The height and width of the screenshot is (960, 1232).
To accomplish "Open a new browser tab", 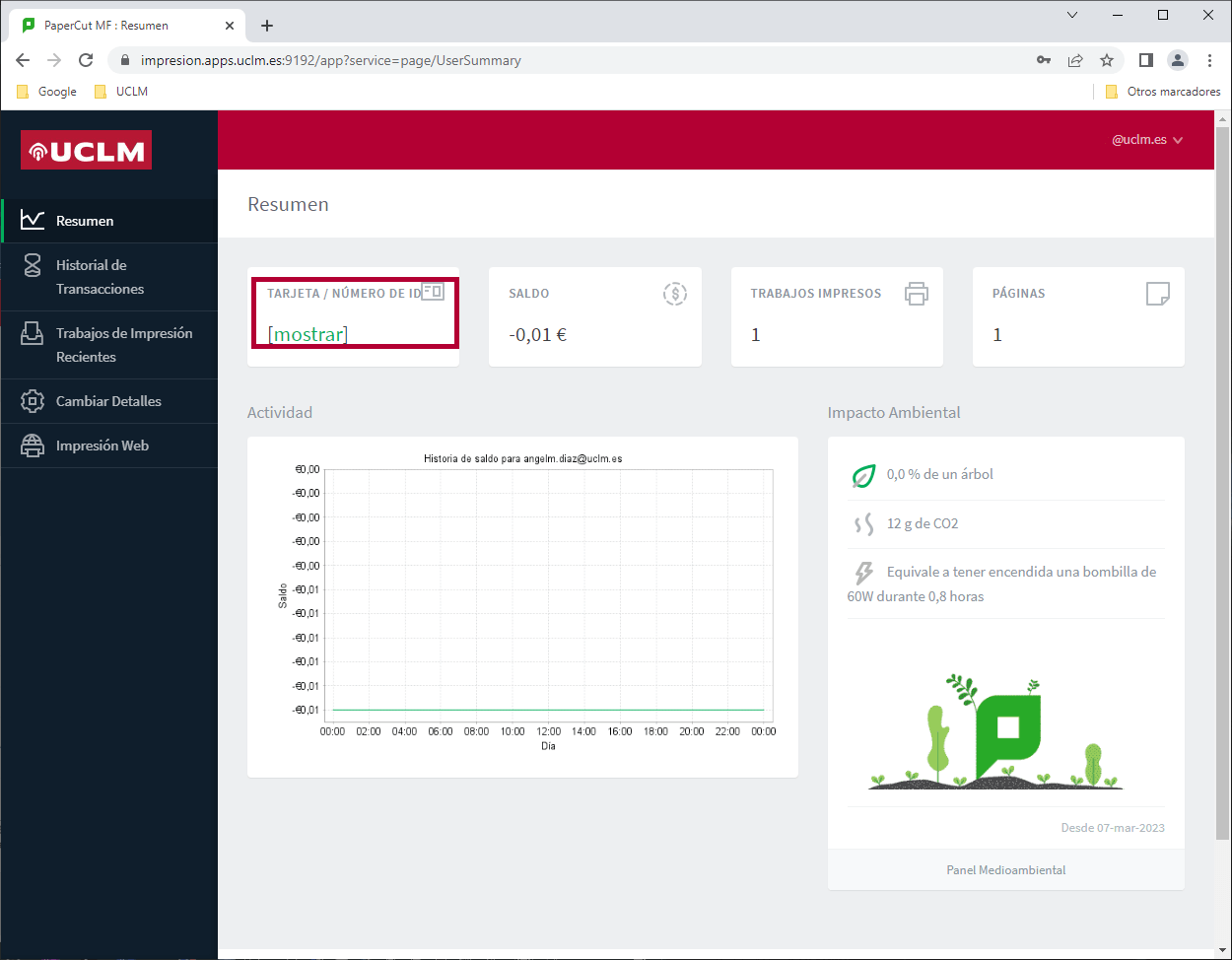I will point(267,26).
